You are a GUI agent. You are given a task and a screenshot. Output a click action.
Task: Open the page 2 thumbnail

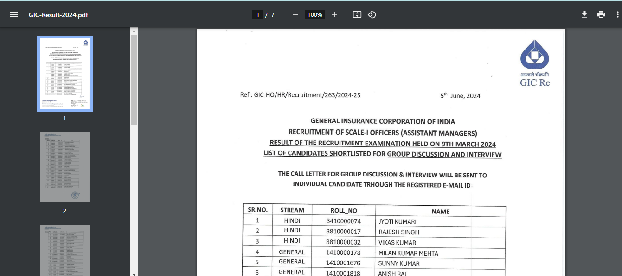pos(65,167)
